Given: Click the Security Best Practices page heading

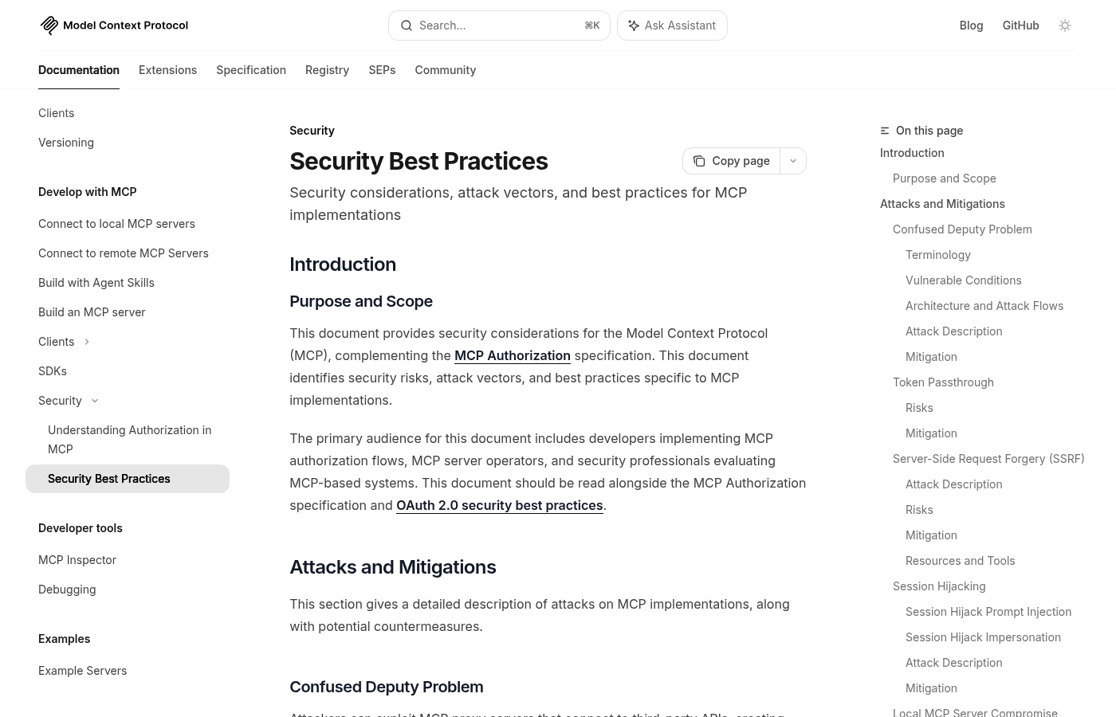Looking at the screenshot, I should (418, 161).
